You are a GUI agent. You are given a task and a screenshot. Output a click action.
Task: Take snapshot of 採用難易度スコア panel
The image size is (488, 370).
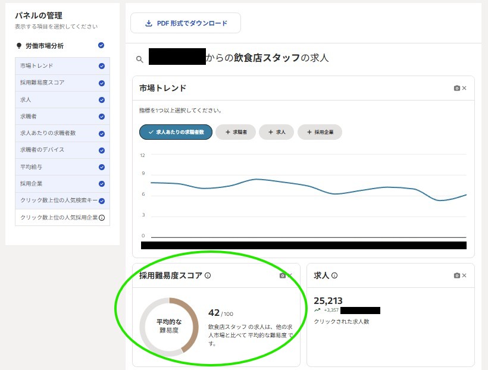pyautogui.click(x=282, y=275)
